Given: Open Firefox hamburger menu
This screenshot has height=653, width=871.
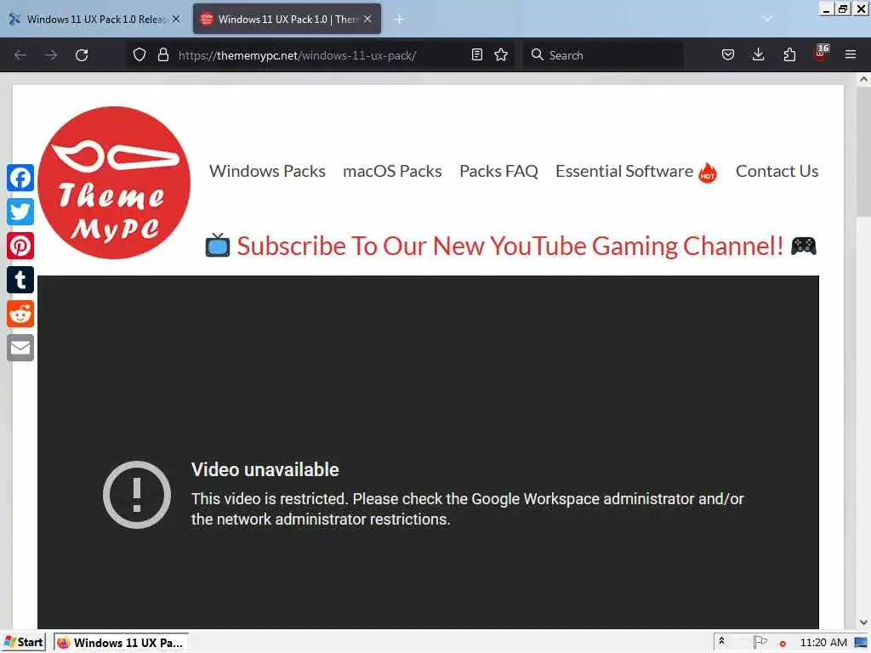Looking at the screenshot, I should (x=851, y=54).
